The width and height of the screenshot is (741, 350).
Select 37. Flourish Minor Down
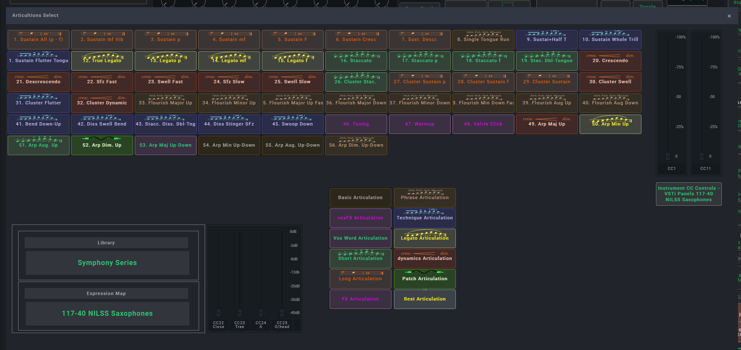tap(420, 103)
